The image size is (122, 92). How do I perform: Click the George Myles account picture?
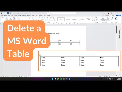[108, 13]
